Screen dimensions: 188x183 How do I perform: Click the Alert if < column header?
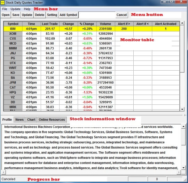tap(142, 24)
